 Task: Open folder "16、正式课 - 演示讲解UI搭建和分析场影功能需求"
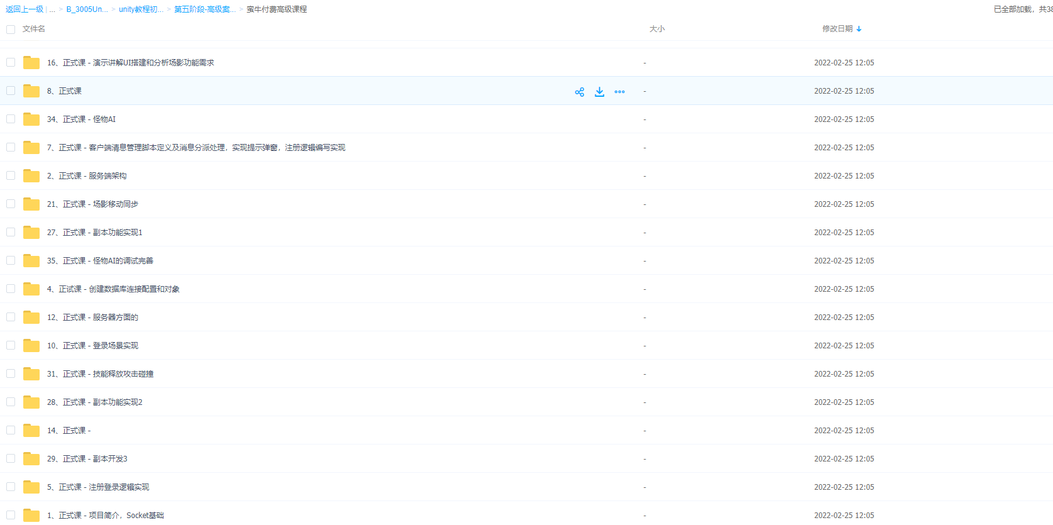tap(131, 63)
